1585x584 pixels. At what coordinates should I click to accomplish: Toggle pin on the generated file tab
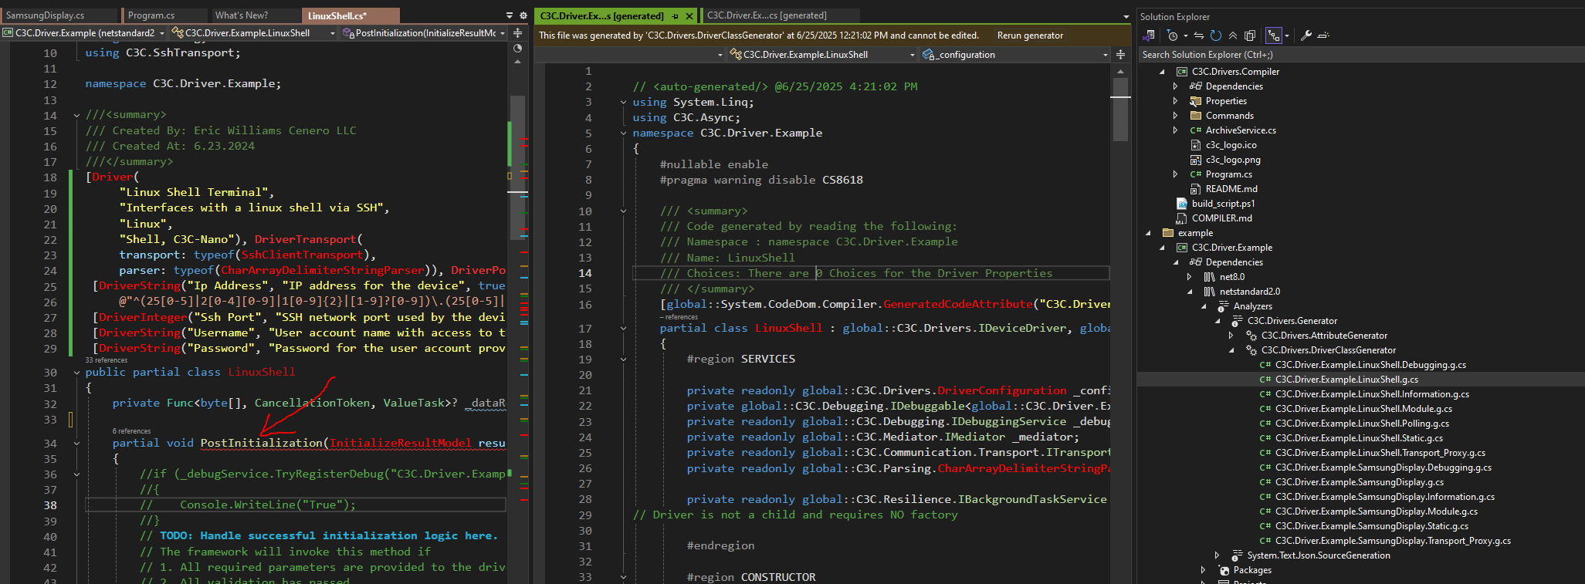[676, 15]
